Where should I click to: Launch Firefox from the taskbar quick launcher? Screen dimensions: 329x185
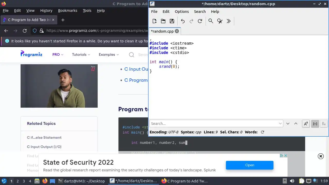click(45, 181)
